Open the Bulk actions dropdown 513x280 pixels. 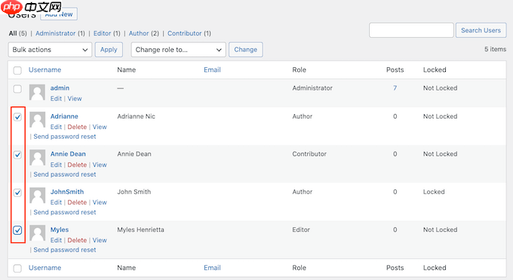pyautogui.click(x=50, y=50)
